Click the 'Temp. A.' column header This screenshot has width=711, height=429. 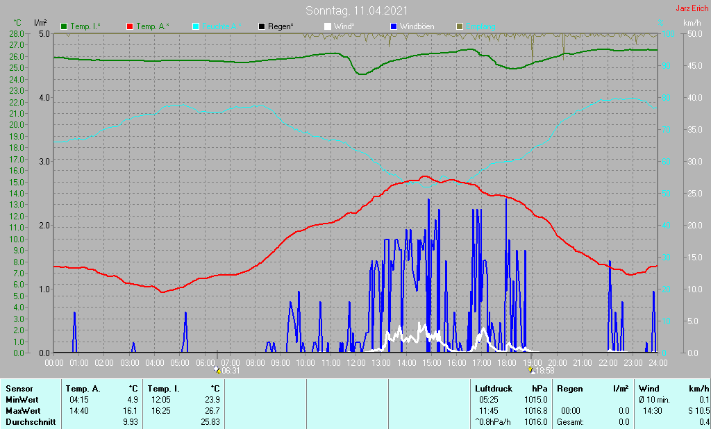point(83,389)
